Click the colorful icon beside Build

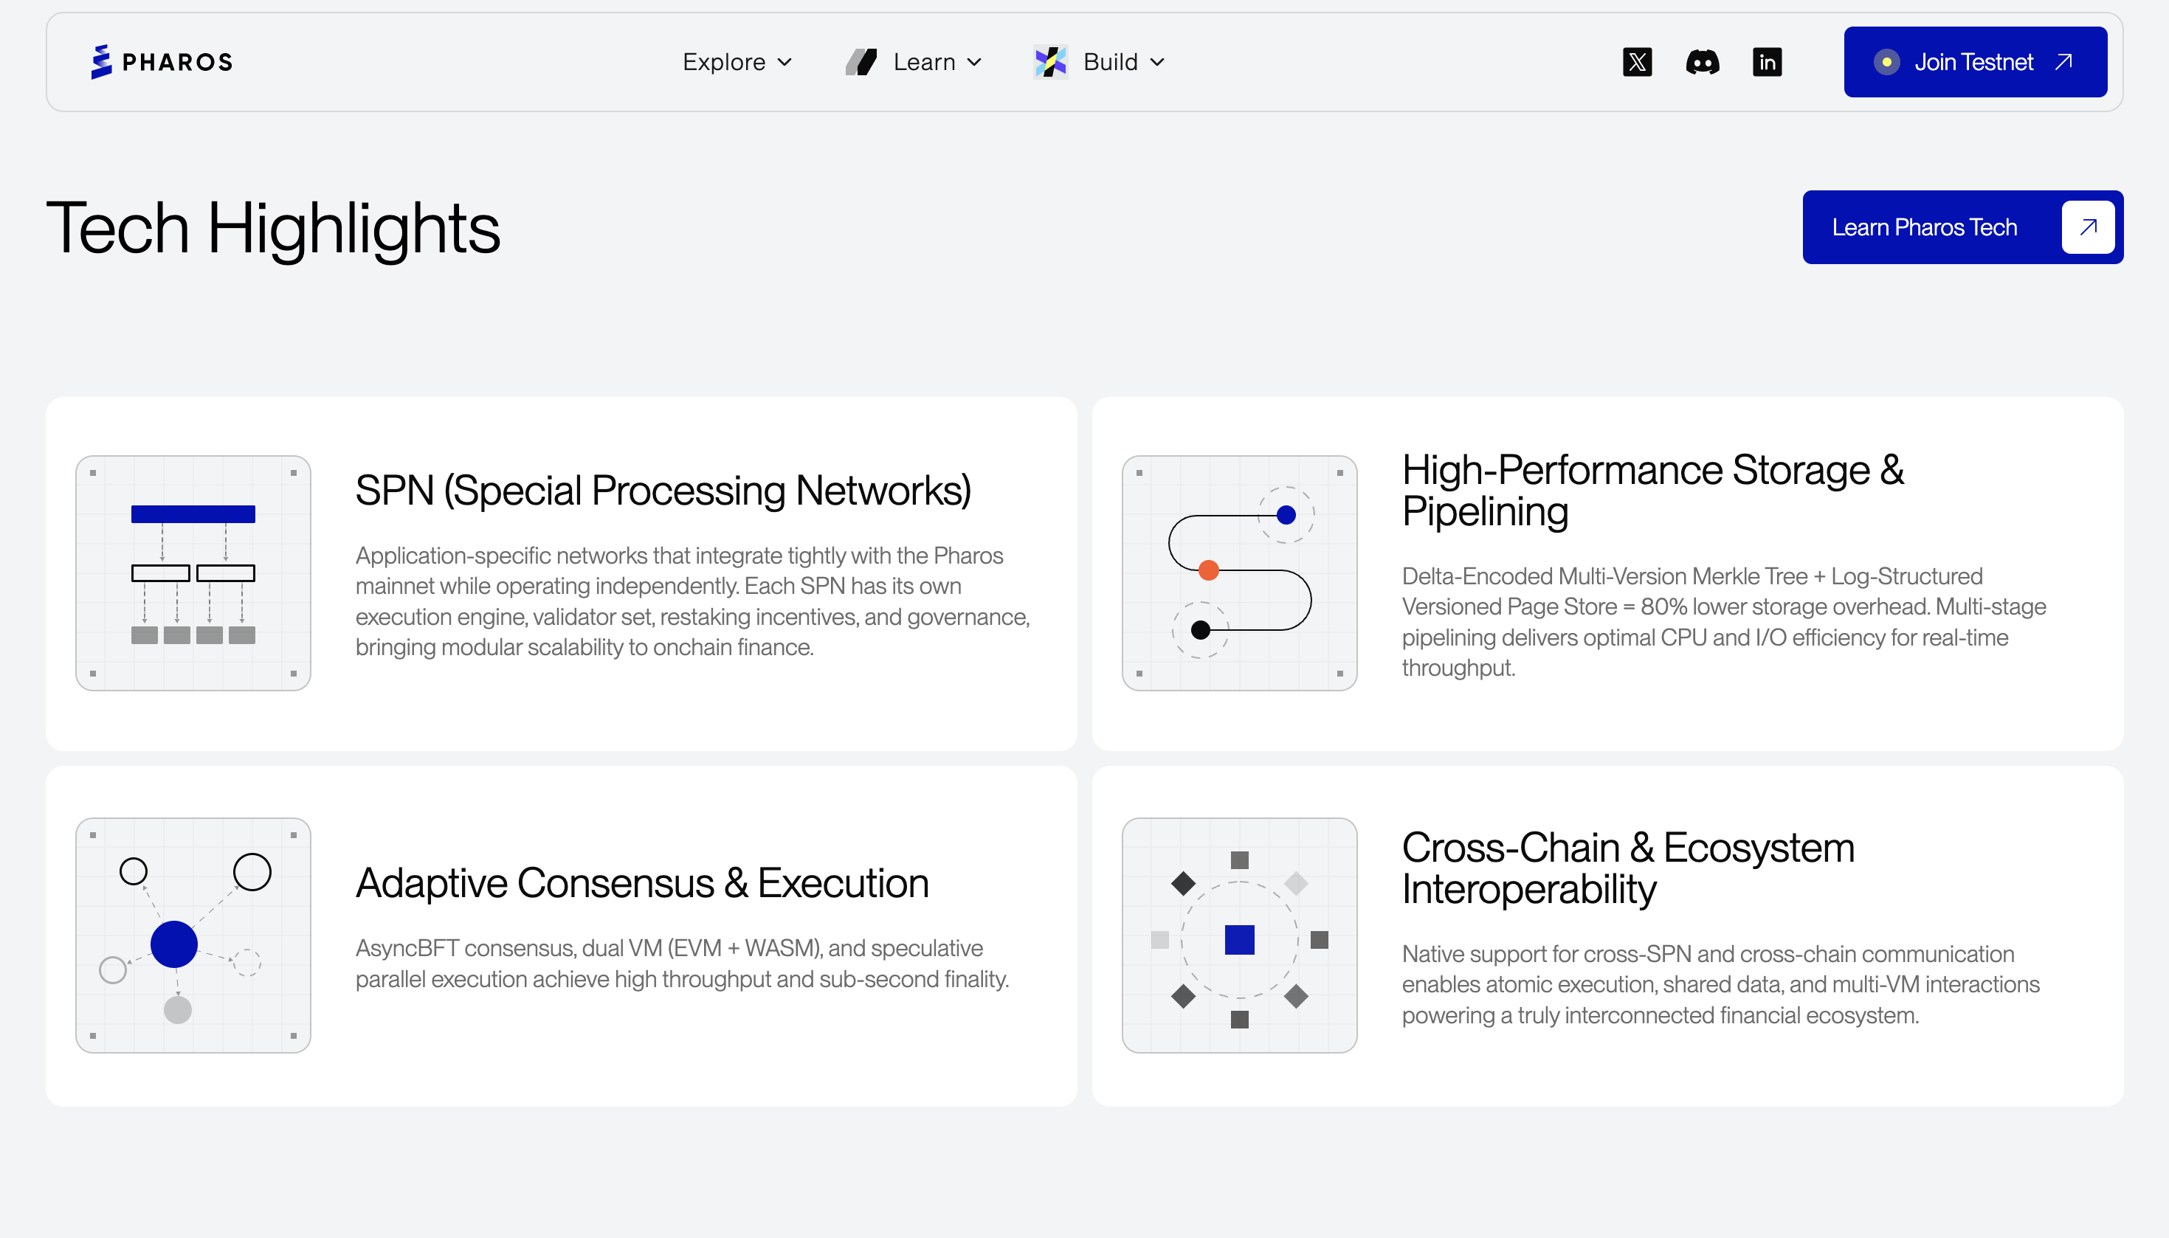[x=1051, y=62]
